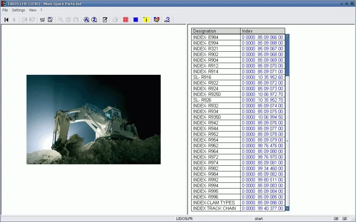Select the shopping cart icon
Viewport: 356px width, 222px height.
pyautogui.click(x=43, y=20)
